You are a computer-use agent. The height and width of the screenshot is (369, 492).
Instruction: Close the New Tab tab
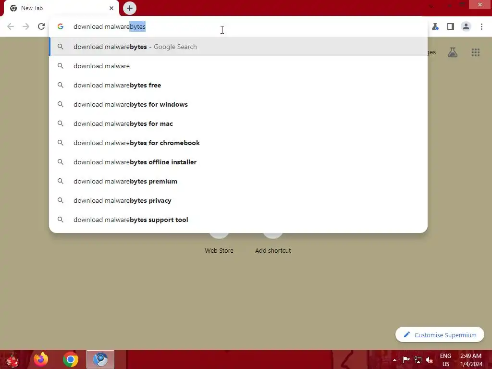[x=111, y=8]
